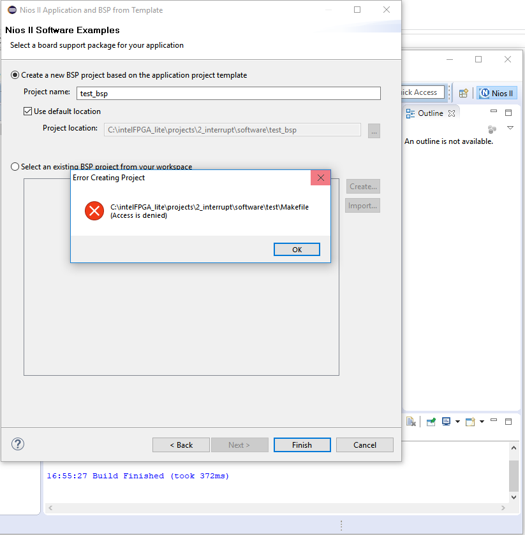Select 'Select an existing BSP project' radio button
The height and width of the screenshot is (535, 525).
click(15, 166)
